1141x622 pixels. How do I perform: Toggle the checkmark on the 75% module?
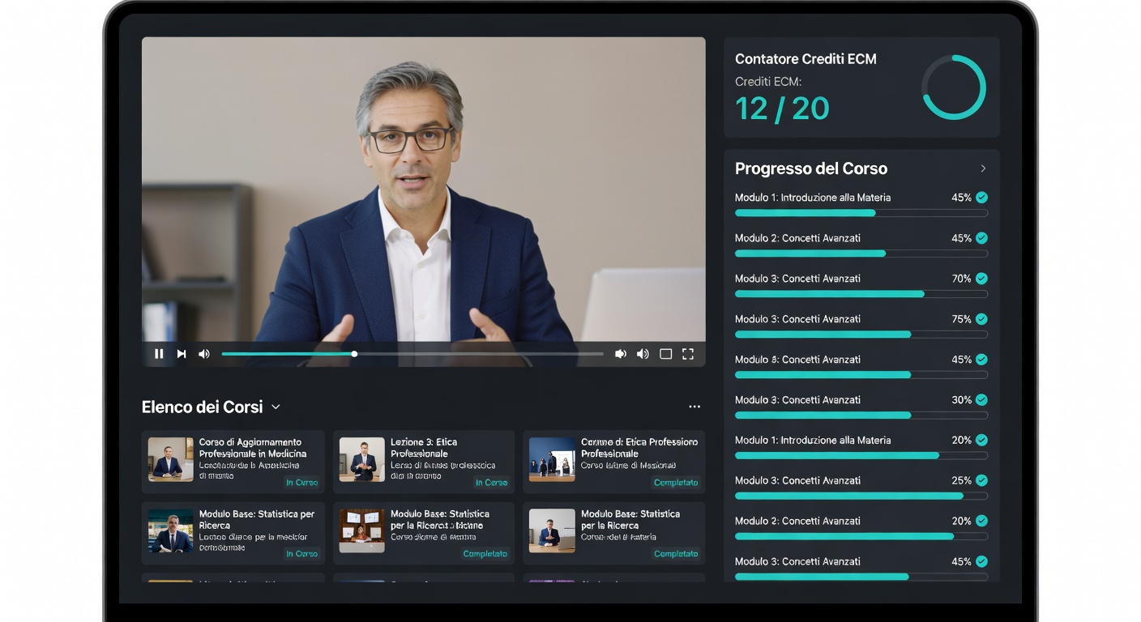(981, 319)
